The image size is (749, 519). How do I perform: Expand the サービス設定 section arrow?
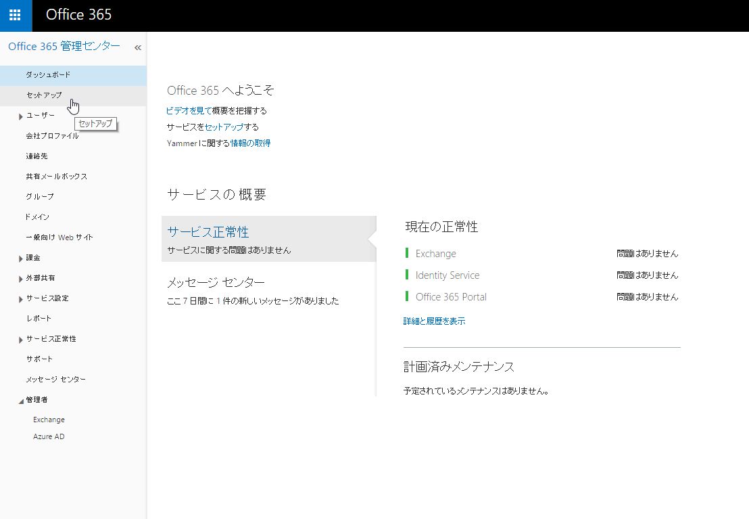(x=20, y=299)
